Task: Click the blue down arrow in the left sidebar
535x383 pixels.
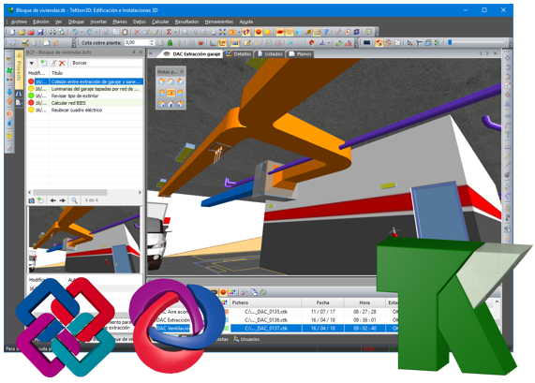Action: [x=9, y=92]
